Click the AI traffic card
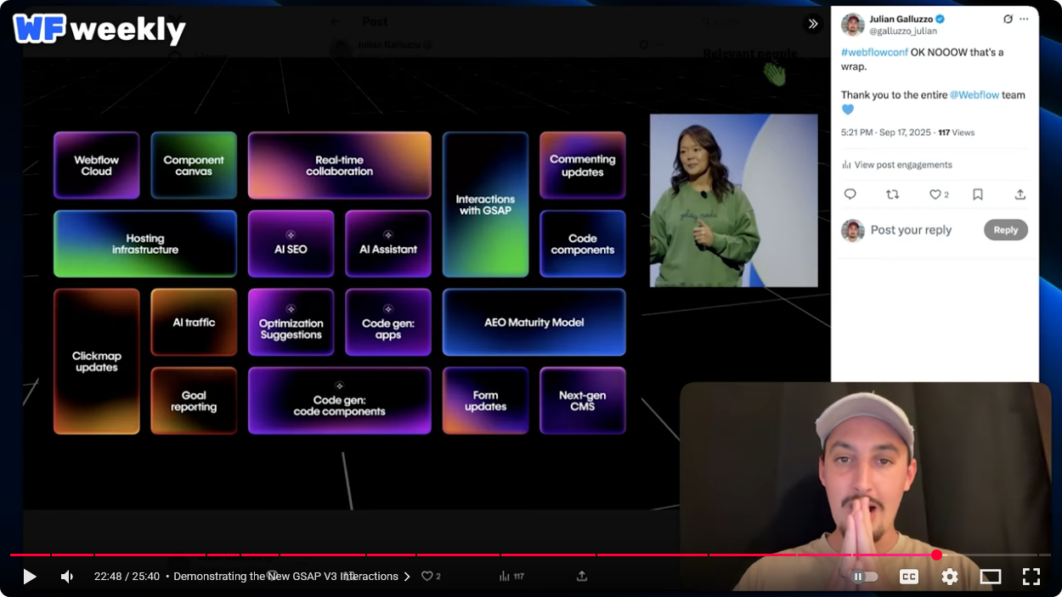 pyautogui.click(x=194, y=322)
